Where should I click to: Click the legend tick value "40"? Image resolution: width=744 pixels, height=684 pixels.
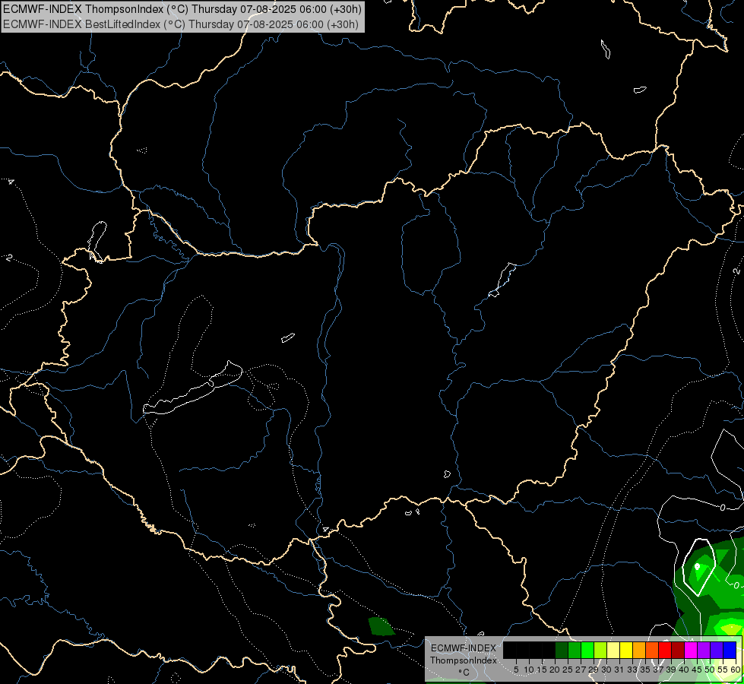point(683,670)
